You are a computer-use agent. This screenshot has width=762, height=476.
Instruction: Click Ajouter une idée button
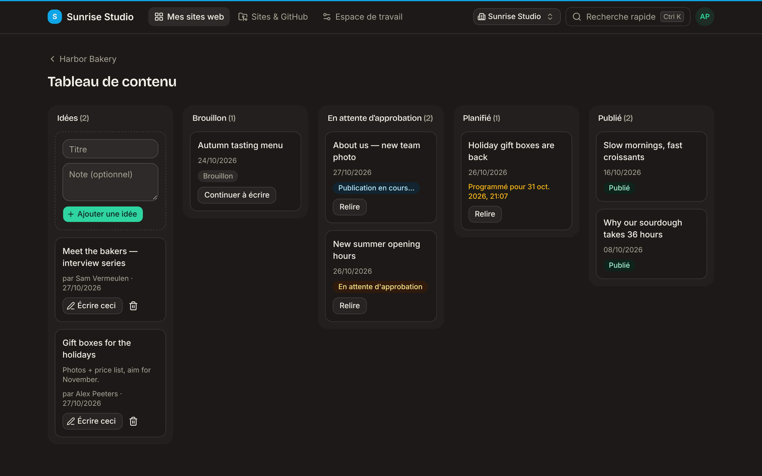(103, 214)
